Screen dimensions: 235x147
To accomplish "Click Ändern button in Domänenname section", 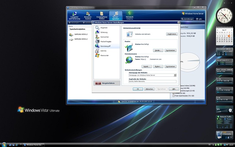I will click(158, 67).
